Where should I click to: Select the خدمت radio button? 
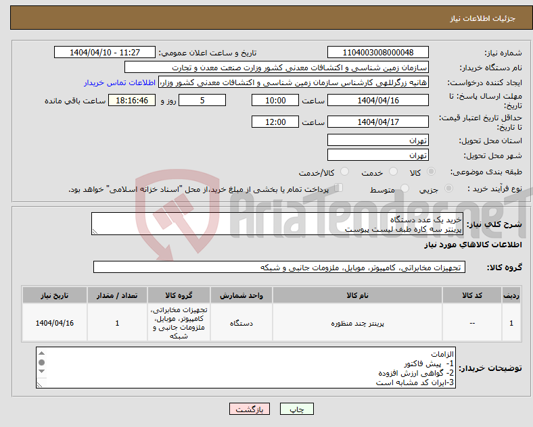[393, 172]
